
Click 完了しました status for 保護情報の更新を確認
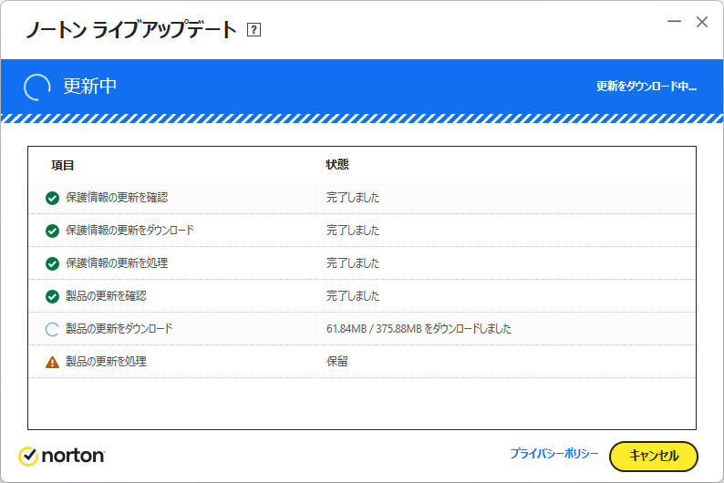(353, 198)
